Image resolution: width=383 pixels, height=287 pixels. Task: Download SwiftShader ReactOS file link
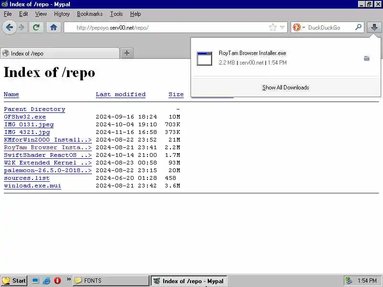pyautogui.click(x=47, y=155)
